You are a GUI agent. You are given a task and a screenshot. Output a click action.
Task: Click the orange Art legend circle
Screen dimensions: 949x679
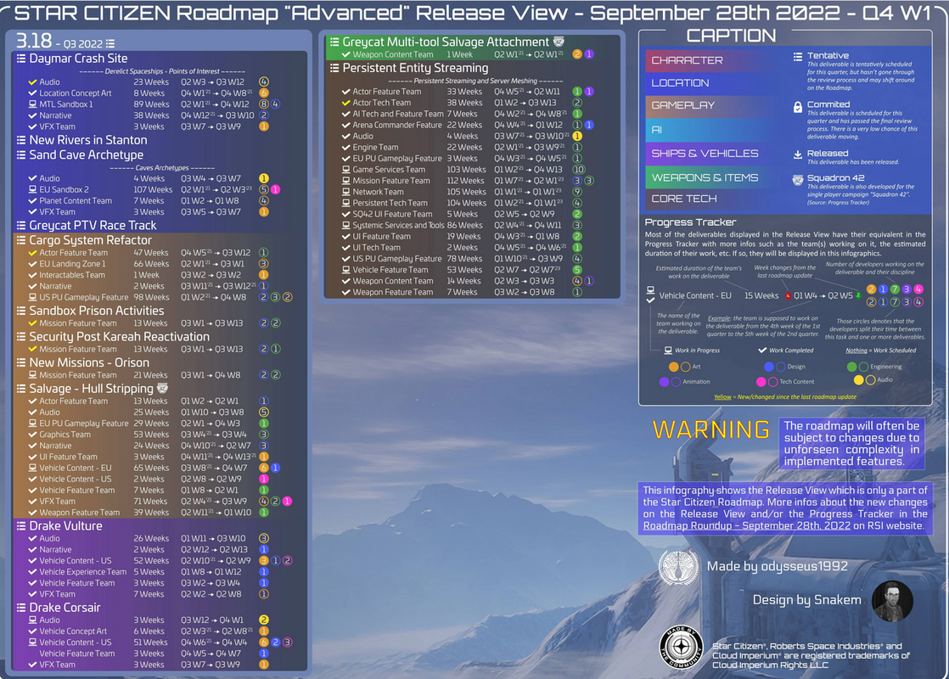(673, 367)
